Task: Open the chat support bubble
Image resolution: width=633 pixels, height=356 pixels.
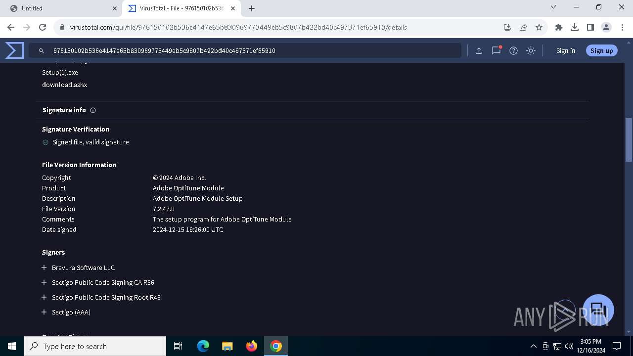Action: (x=598, y=310)
